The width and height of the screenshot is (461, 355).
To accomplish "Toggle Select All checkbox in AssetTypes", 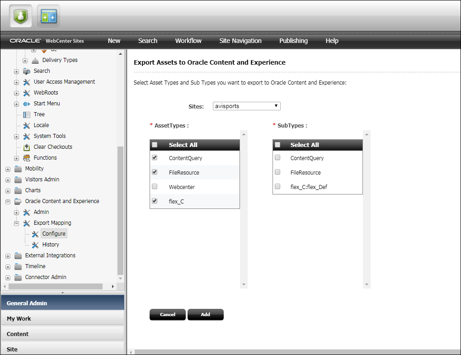I will 155,145.
